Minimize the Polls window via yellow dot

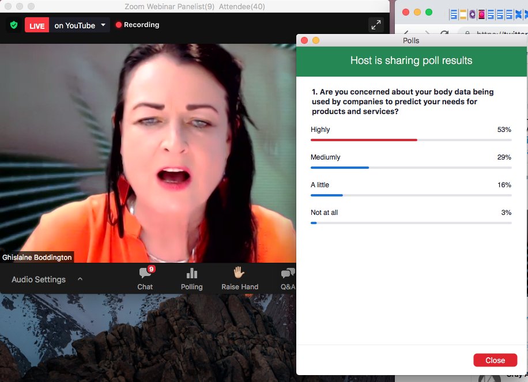point(316,40)
